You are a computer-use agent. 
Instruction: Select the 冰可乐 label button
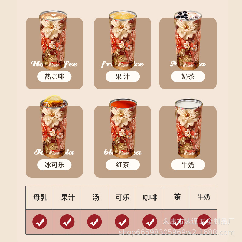[x=54, y=165]
